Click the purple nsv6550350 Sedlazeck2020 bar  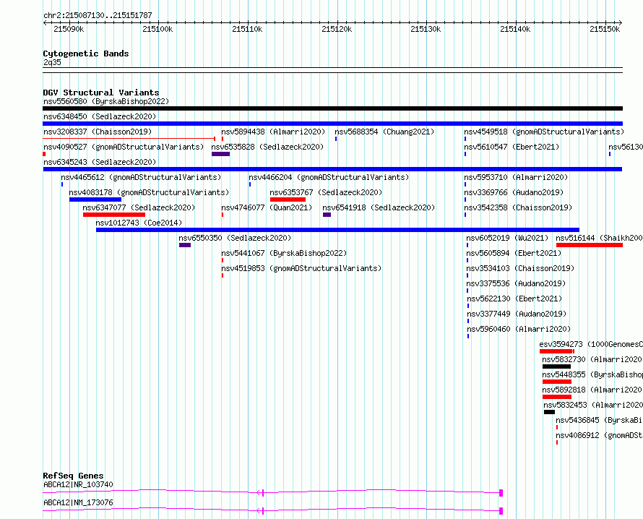[x=185, y=245]
